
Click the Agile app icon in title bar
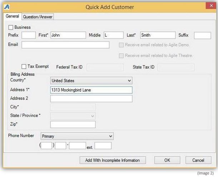click(7, 7)
